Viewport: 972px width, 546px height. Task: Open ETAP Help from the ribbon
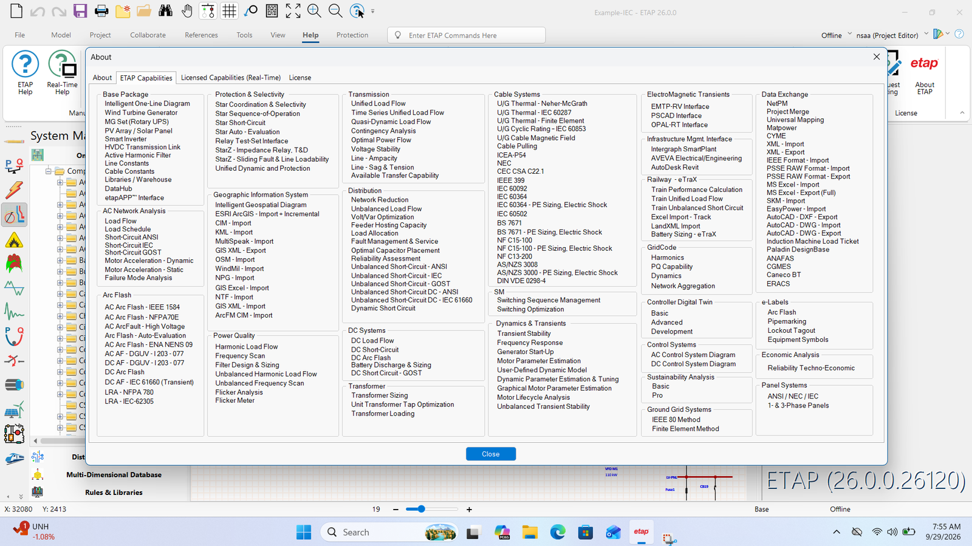tap(25, 73)
